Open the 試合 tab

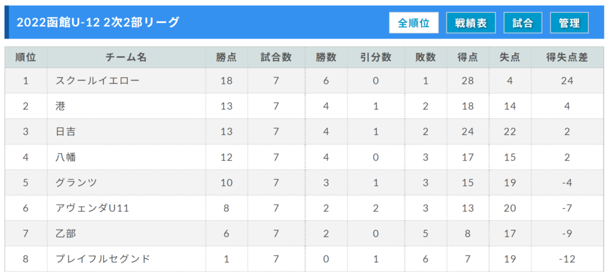click(x=523, y=23)
